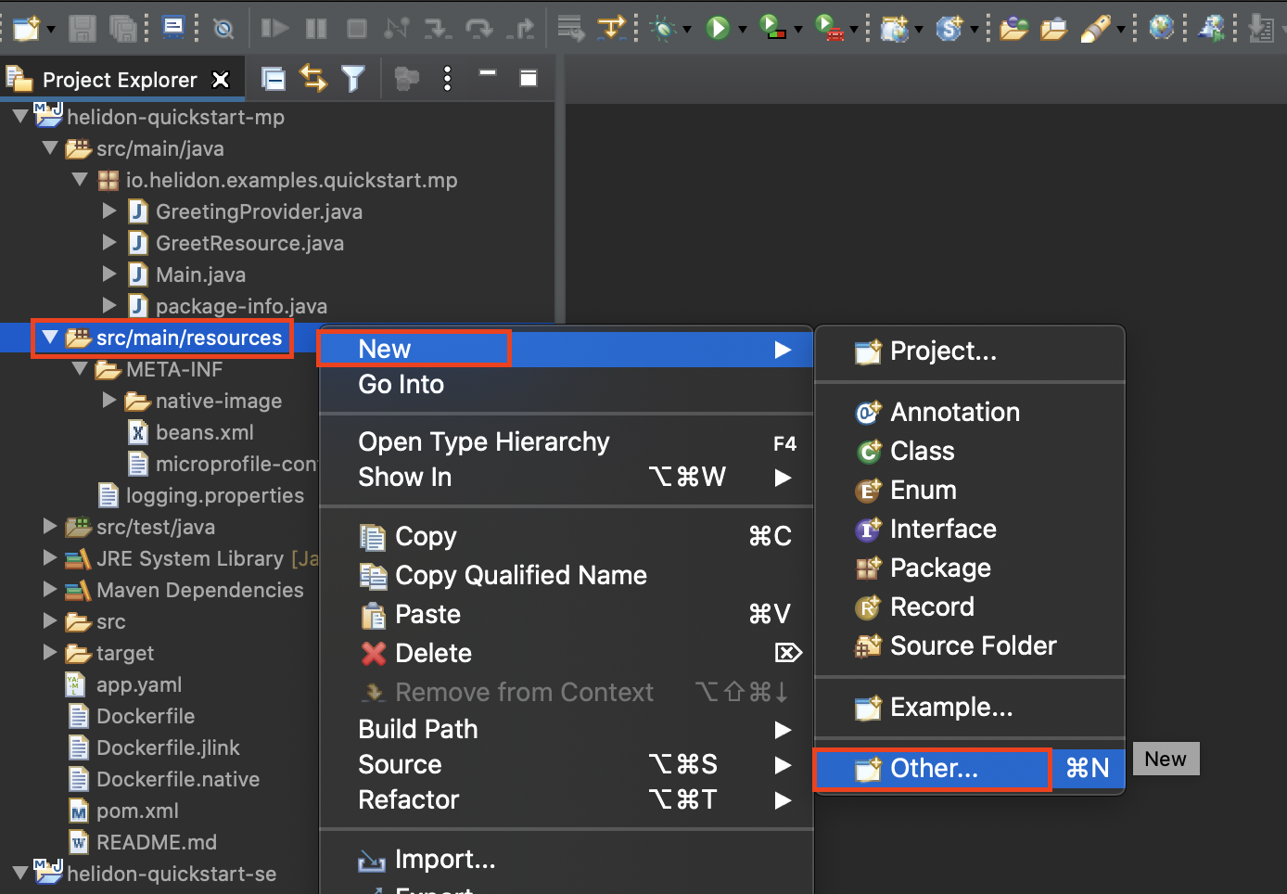Open the Build Path submenu
Image resolution: width=1287 pixels, height=894 pixels.
coord(566,729)
